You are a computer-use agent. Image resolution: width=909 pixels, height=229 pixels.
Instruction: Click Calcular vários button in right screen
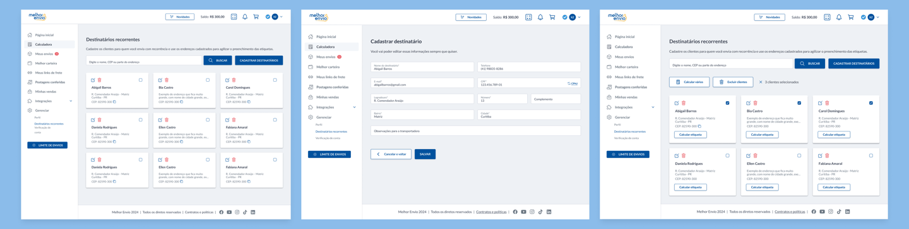[689, 82]
